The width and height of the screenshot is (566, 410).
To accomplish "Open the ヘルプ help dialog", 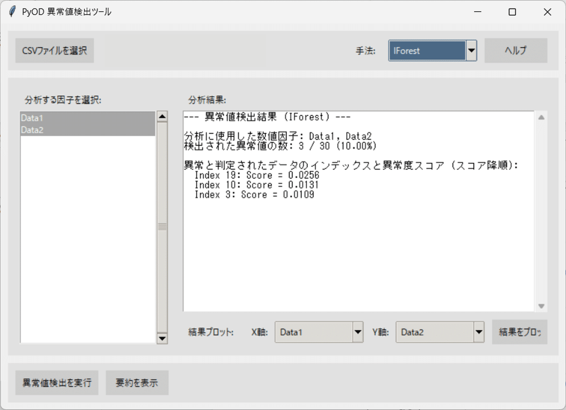I will 516,50.
